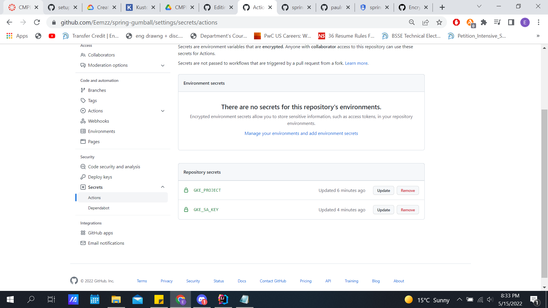Open the Webhooks settings page

tap(98, 121)
